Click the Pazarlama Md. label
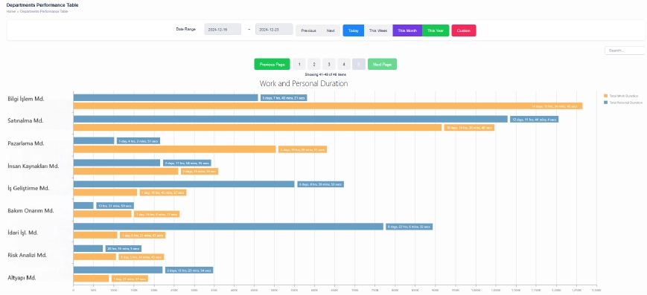The width and height of the screenshot is (647, 295). click(26, 143)
